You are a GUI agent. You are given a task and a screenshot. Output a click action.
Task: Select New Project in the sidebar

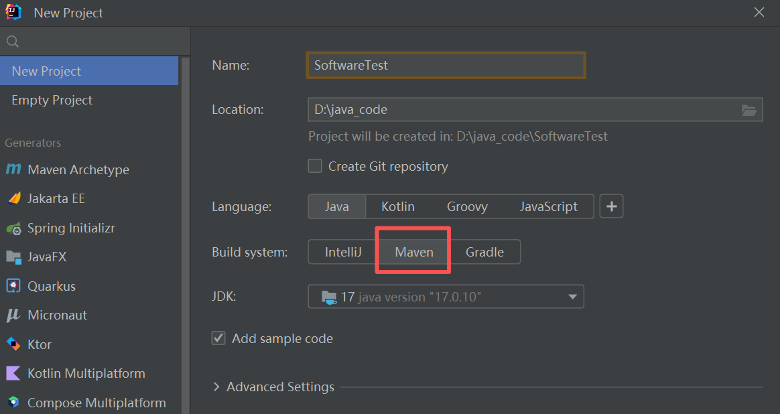[x=89, y=70]
